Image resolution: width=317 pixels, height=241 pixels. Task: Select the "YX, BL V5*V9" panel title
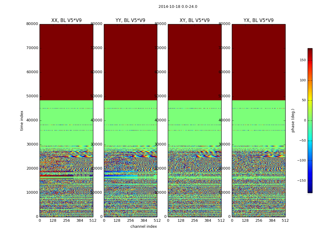(258, 20)
